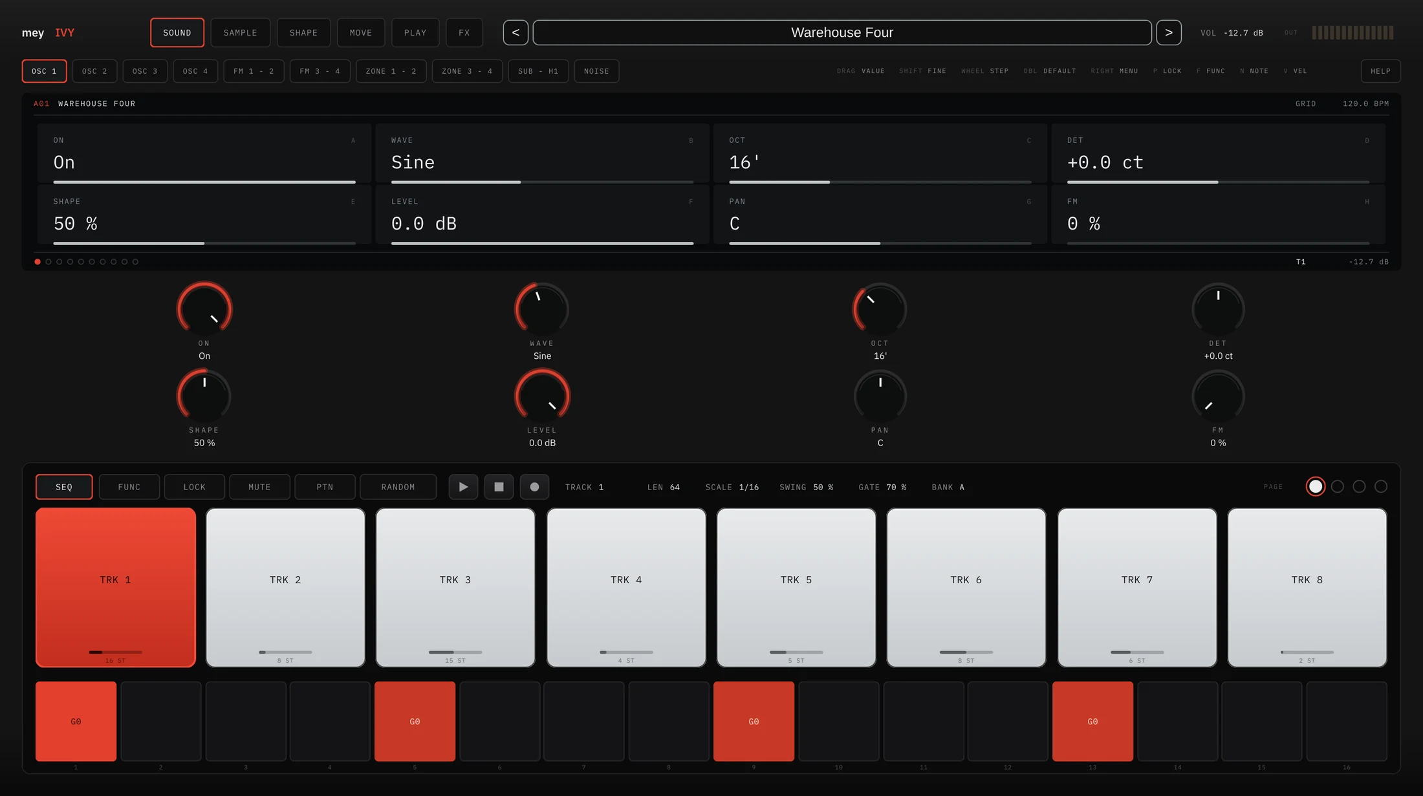Select the NOISE page

tap(596, 71)
